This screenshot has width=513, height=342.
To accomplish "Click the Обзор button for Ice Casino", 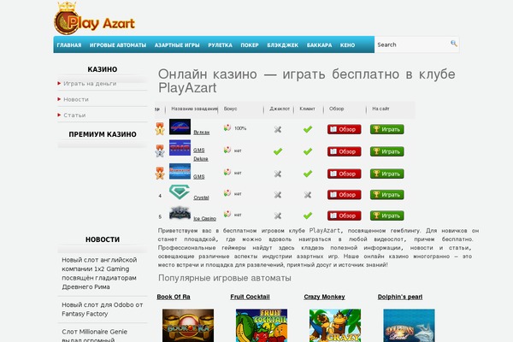I will tap(345, 215).
